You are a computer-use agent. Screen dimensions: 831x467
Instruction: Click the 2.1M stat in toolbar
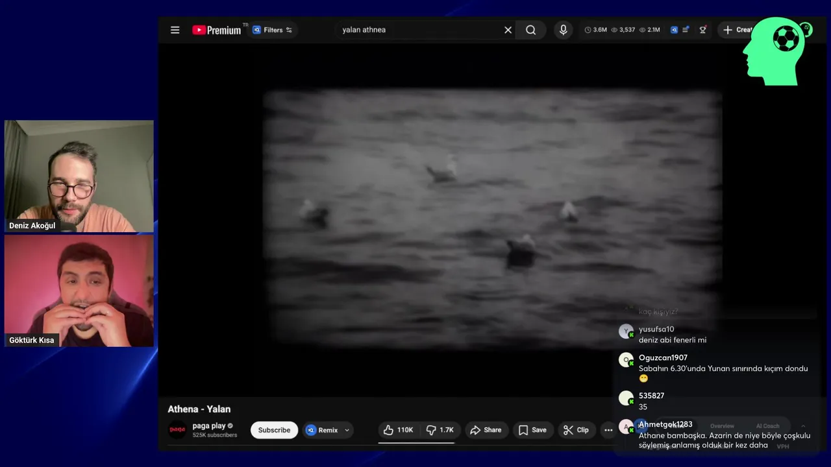pyautogui.click(x=650, y=30)
